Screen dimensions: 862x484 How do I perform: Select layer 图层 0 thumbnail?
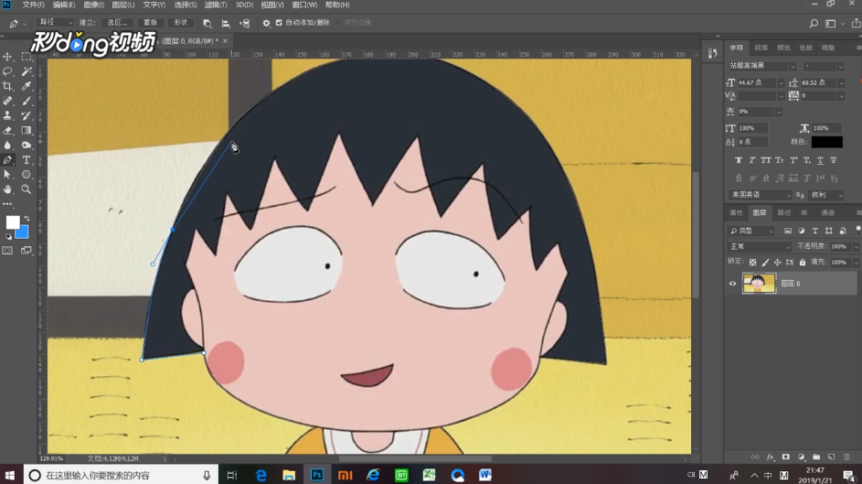click(759, 284)
